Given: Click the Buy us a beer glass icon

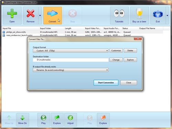Looking at the screenshot, I should (x=139, y=13).
